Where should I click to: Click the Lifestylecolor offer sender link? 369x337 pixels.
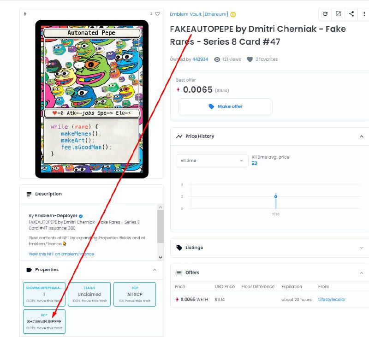click(x=332, y=299)
